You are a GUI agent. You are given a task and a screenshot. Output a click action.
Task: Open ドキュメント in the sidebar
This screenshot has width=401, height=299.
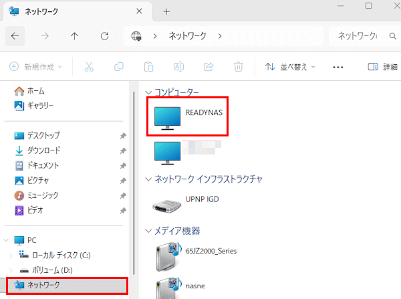tap(37, 165)
